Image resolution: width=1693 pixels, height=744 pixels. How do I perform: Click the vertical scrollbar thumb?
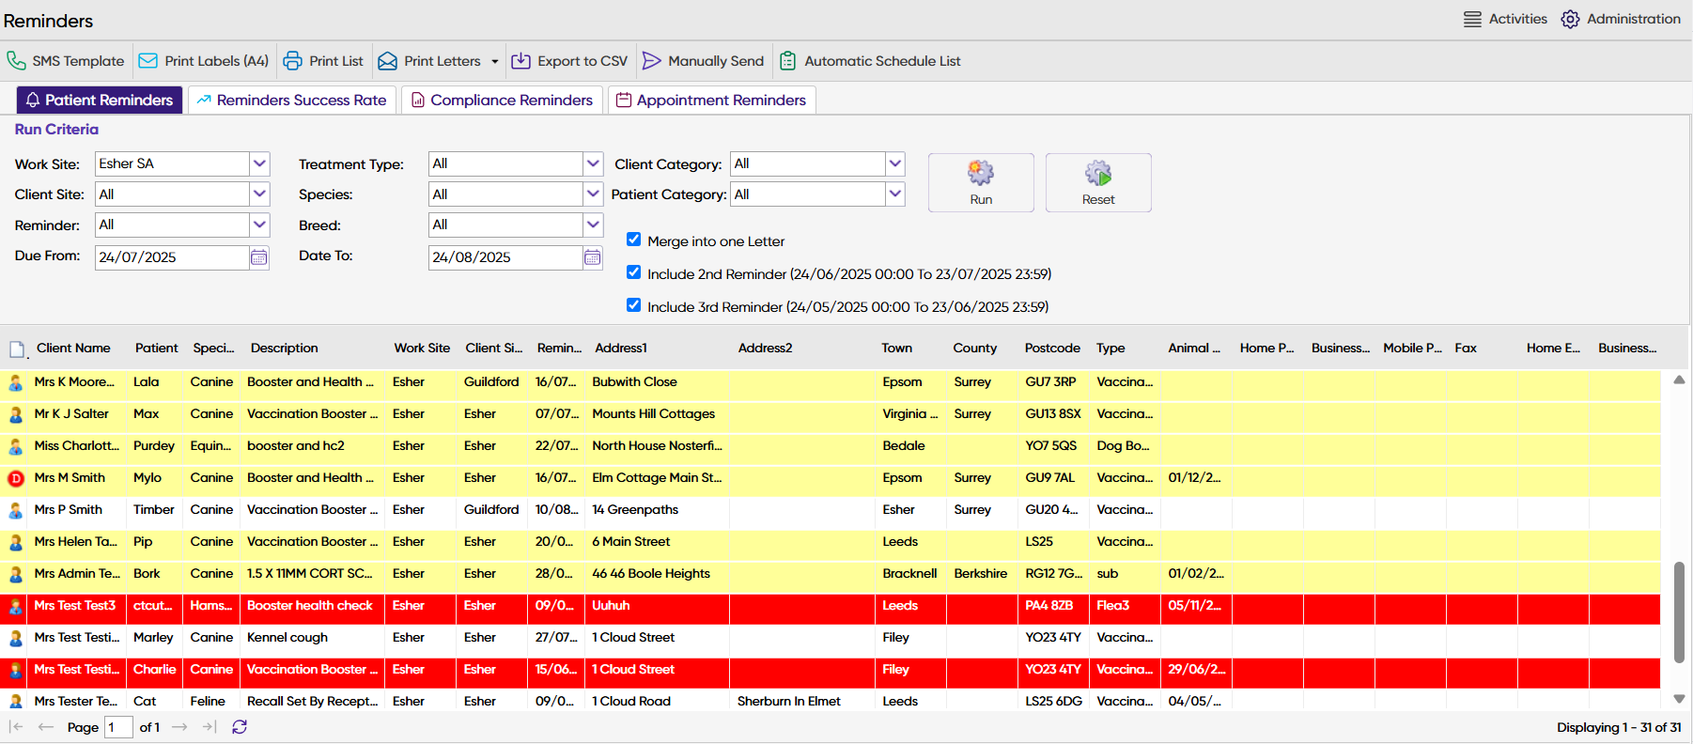tap(1679, 612)
